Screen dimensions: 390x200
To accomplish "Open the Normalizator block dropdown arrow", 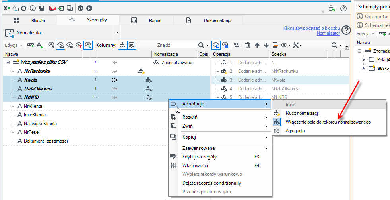I will click(x=117, y=33).
